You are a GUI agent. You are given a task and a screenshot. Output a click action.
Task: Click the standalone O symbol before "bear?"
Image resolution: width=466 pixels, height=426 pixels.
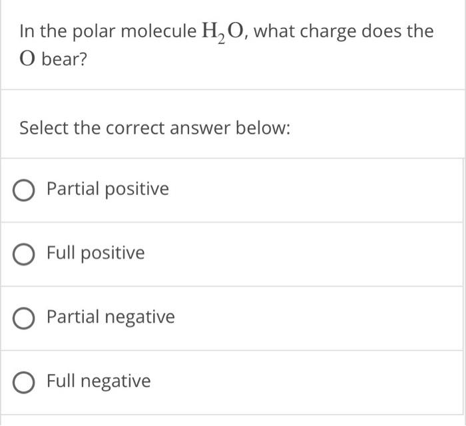[27, 59]
